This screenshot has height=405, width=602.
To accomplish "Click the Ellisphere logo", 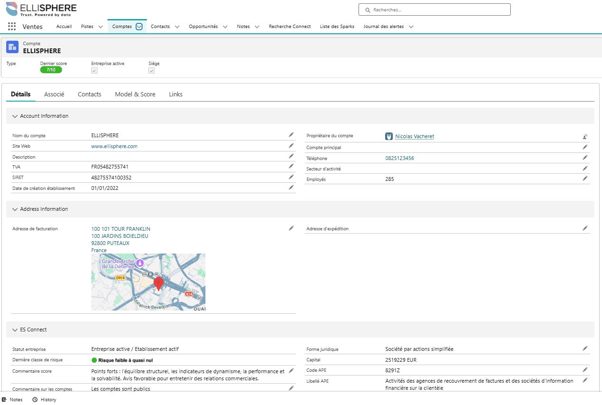I will 41,9.
